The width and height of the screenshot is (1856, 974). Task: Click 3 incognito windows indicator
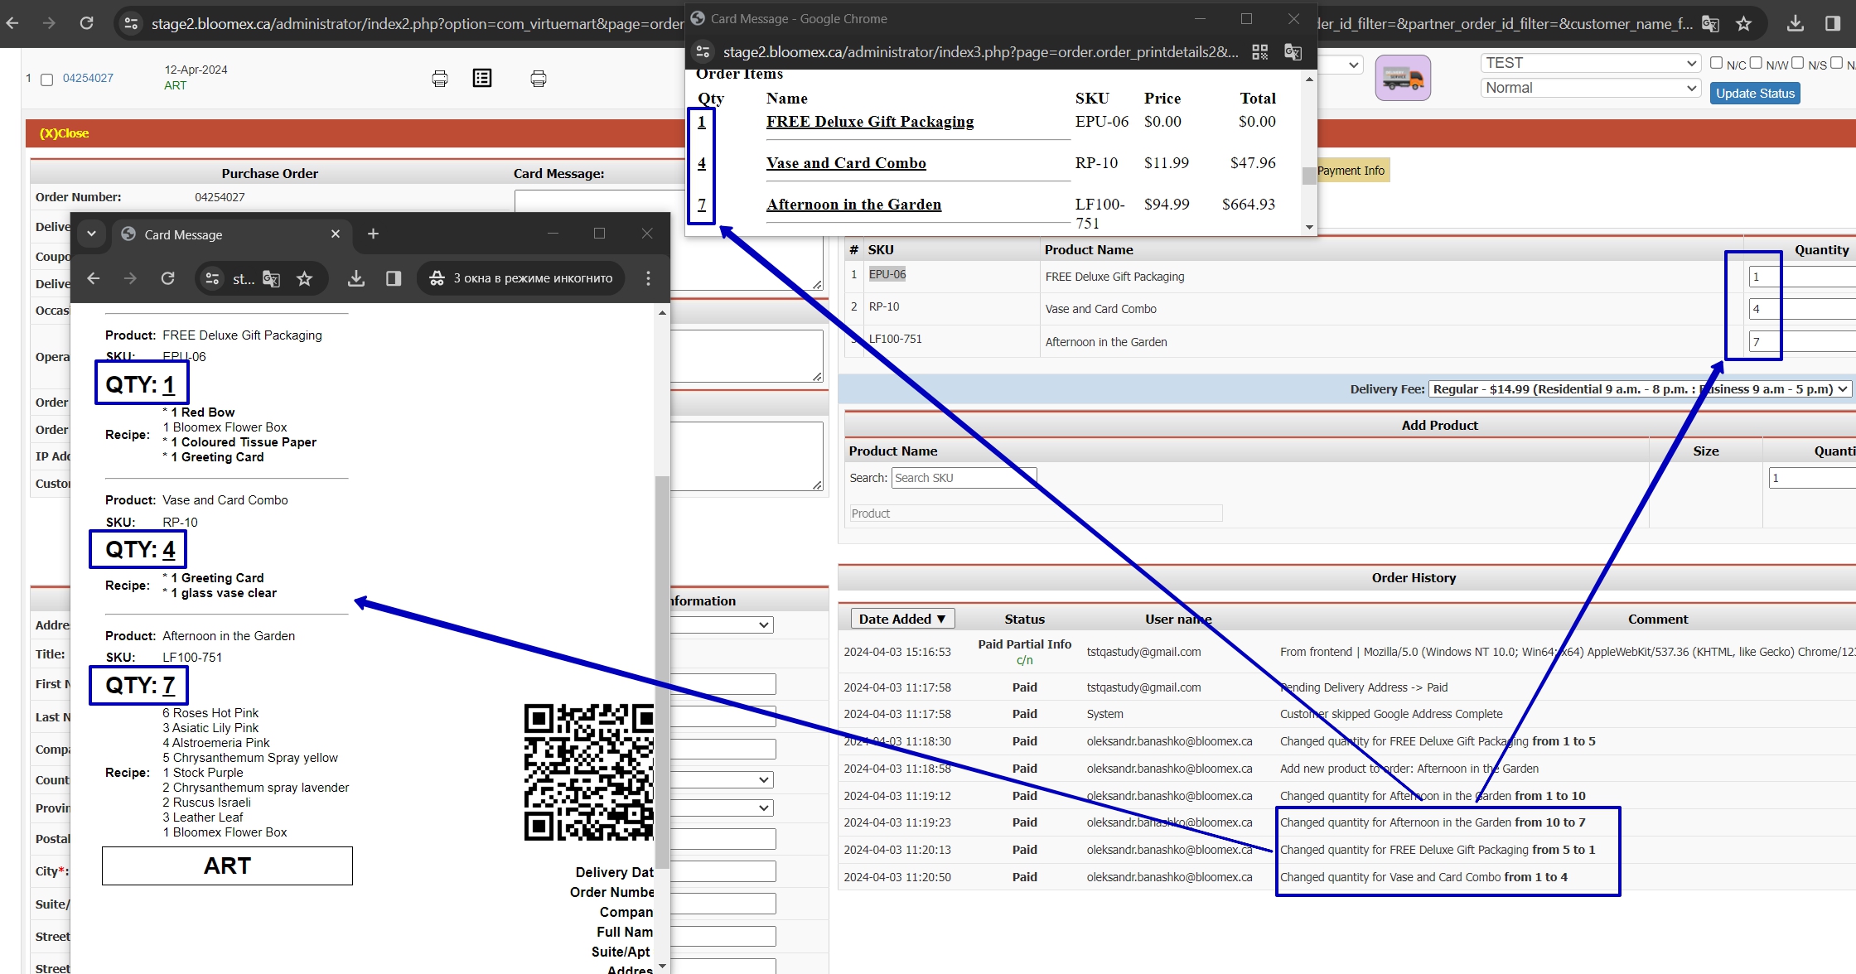tap(521, 278)
